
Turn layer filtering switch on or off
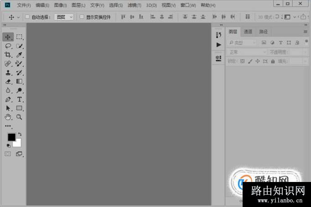[306, 41]
